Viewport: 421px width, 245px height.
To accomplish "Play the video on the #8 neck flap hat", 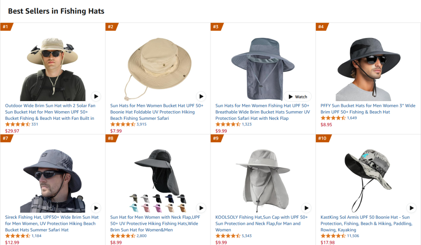I will pos(201,208).
